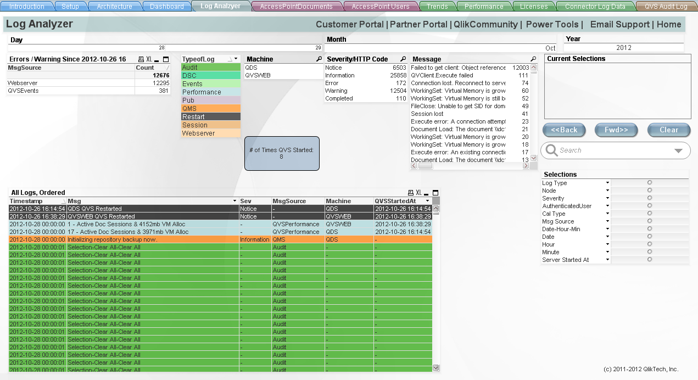Export Errors/Warning table via XL icon
The height and width of the screenshot is (380, 698).
(149, 59)
